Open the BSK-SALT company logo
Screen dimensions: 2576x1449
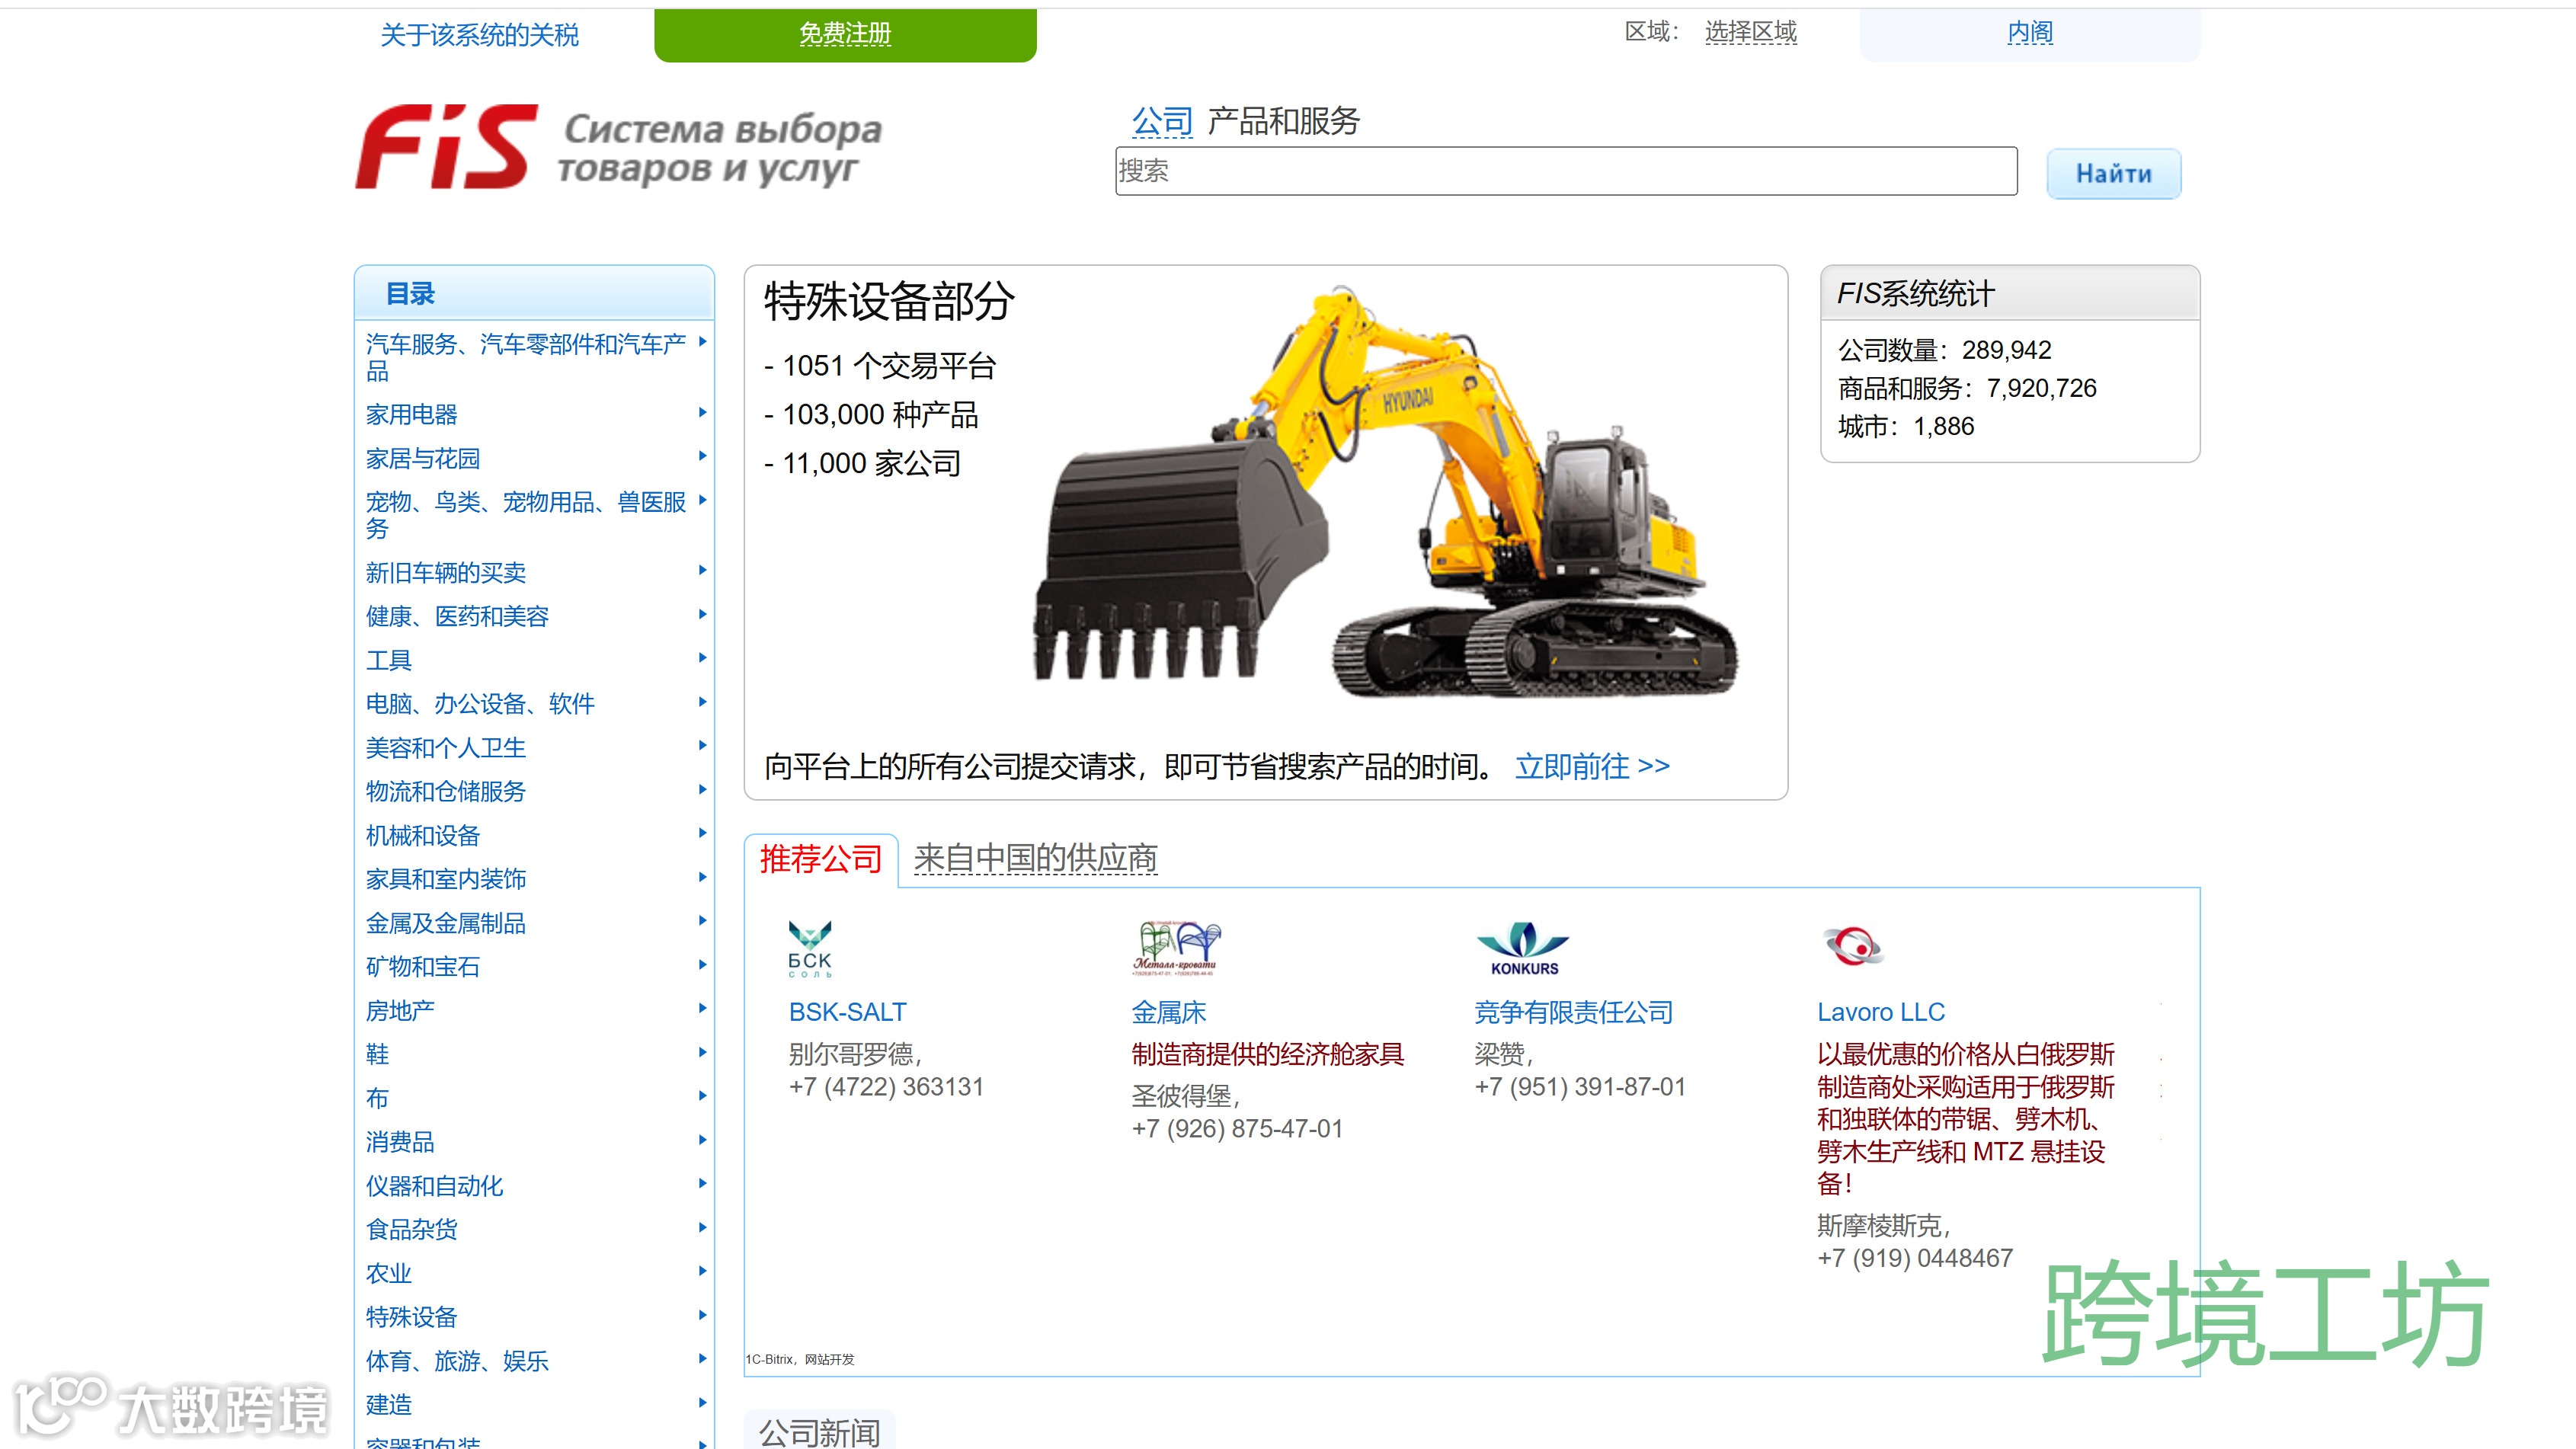pyautogui.click(x=809, y=948)
